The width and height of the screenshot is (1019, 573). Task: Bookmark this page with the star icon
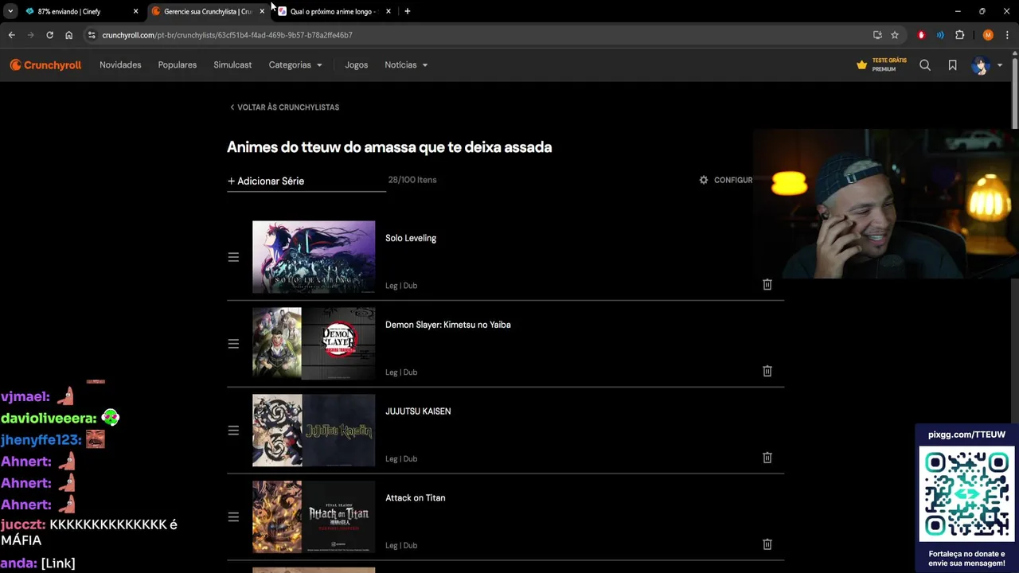pyautogui.click(x=895, y=35)
